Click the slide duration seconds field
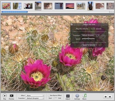 pos(92,29)
